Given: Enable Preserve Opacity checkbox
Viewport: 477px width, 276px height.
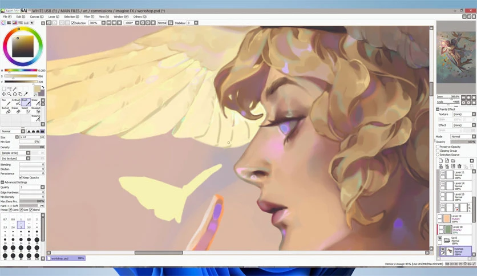Looking at the screenshot, I should click(438, 147).
